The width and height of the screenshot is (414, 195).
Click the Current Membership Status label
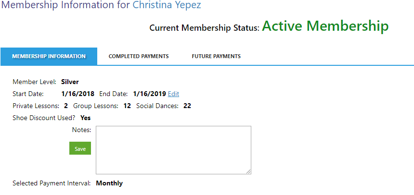(x=205, y=27)
